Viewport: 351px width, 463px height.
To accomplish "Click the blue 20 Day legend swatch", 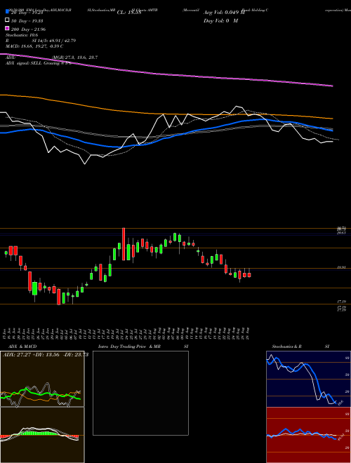I will tap(7, 12).
